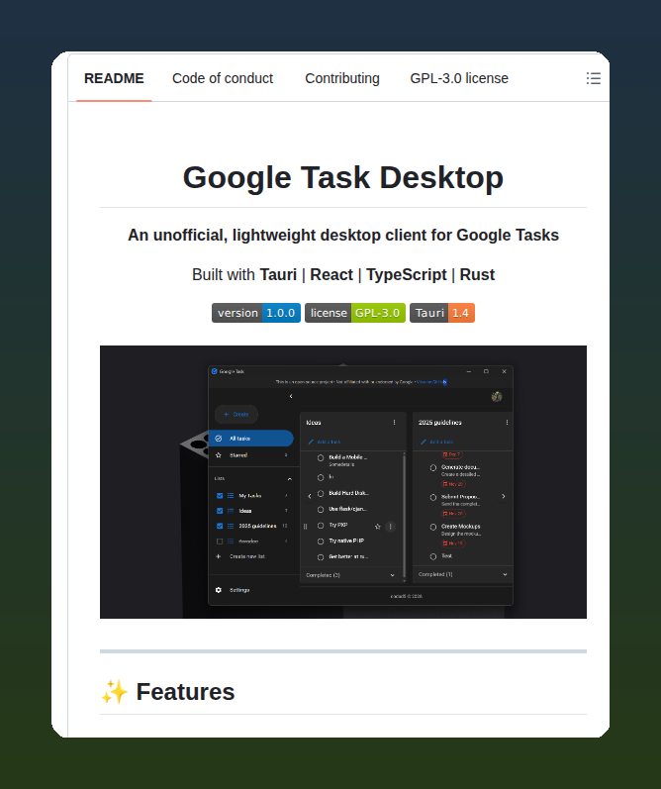The width and height of the screenshot is (661, 789).
Task: Click the user avatar in the app screenshot
Action: pos(497,397)
